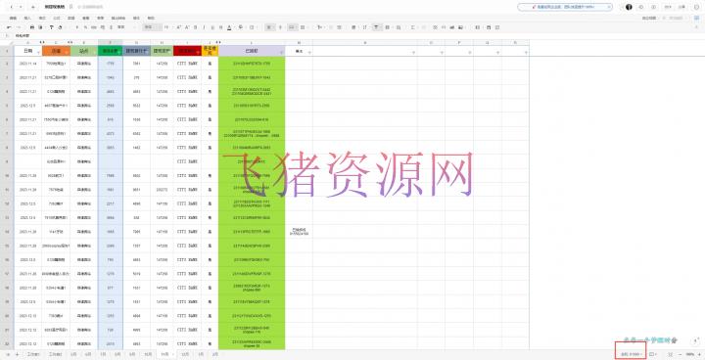Click the decrease font size A- icon
This screenshot has height=360, width=705.
187,27
